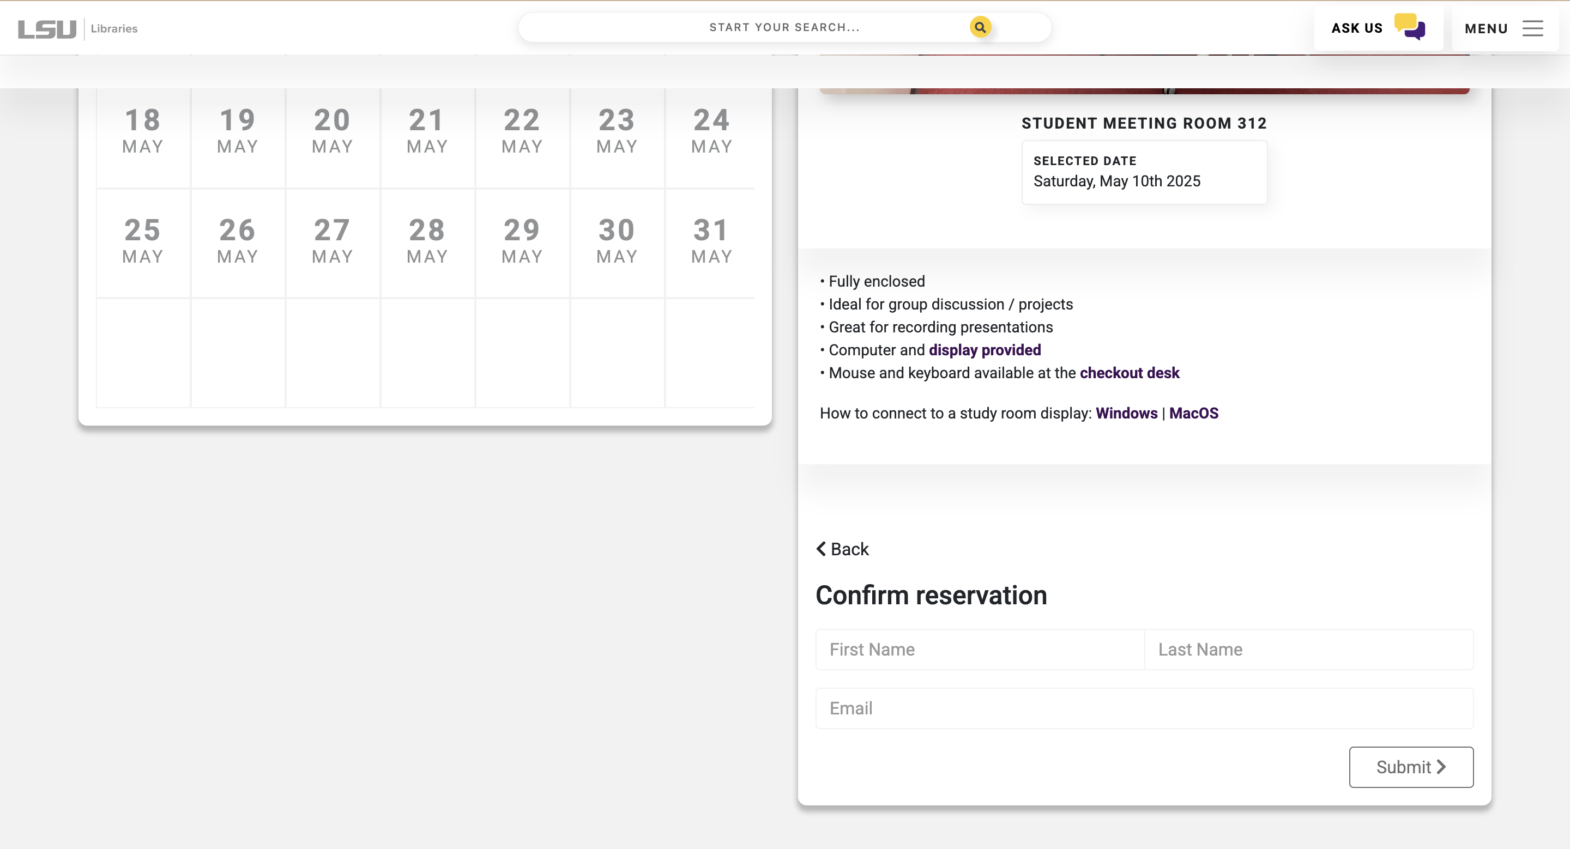
Task: Select May 22 on the calendar
Action: (522, 130)
